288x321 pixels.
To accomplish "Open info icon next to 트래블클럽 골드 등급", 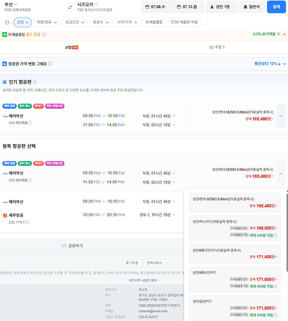I will 44,35.
